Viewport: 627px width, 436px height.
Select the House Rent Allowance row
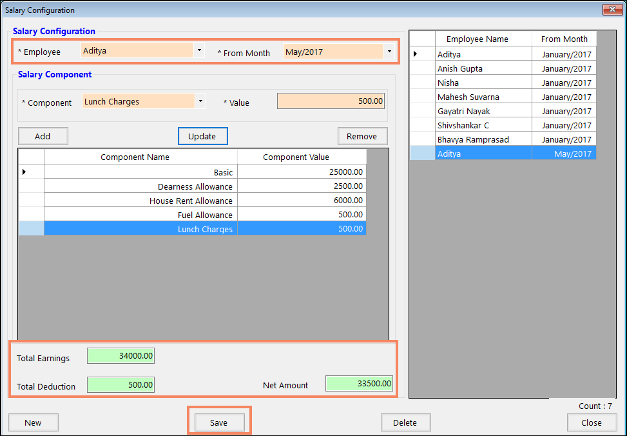[x=192, y=200]
